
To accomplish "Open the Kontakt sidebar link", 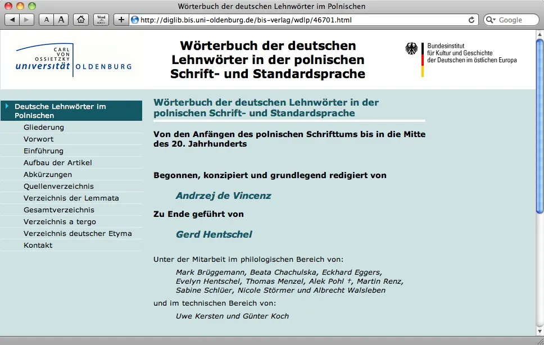I will pos(38,245).
